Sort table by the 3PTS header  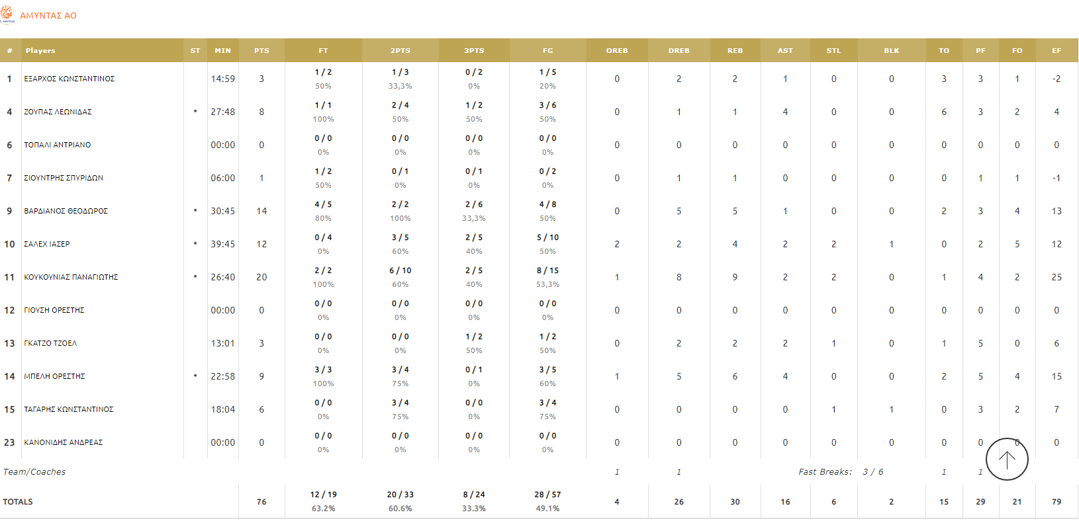474,51
